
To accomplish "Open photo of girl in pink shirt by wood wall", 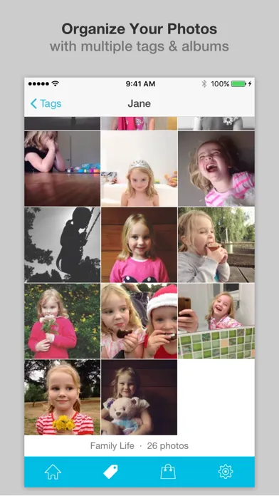I will (x=139, y=245).
